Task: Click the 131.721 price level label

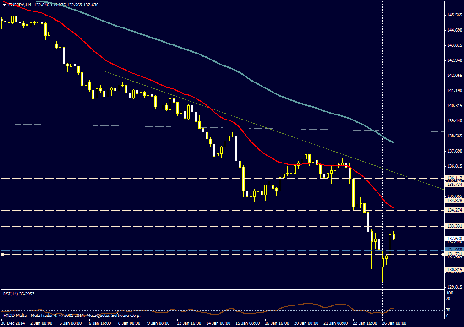Action: tap(453, 254)
